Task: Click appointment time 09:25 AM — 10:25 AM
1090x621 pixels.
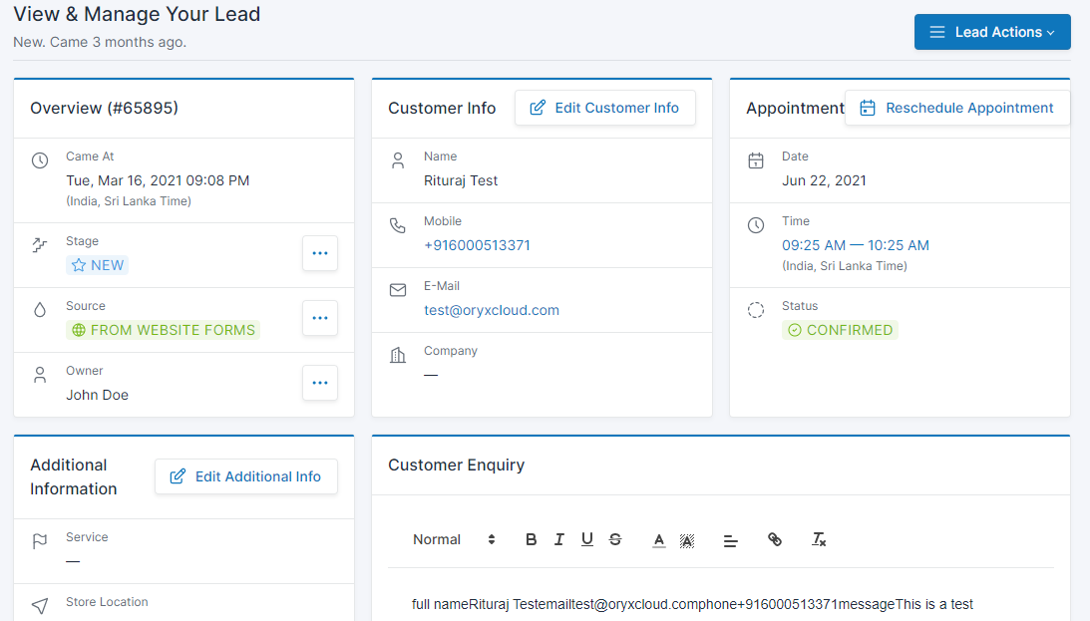Action: click(855, 245)
